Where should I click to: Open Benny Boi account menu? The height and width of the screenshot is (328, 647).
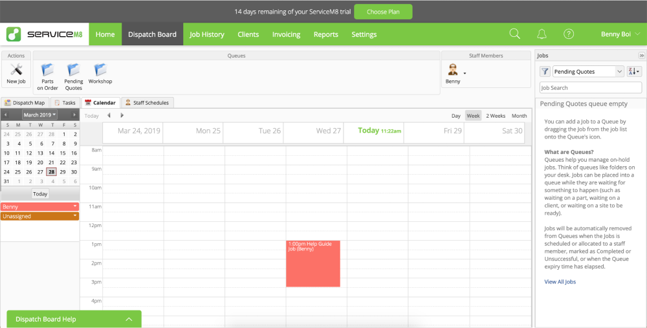[620, 34]
